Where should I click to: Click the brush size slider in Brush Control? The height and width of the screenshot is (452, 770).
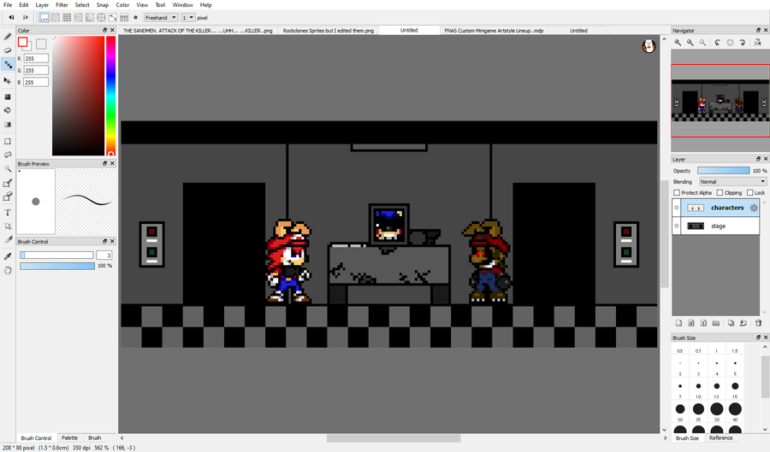[56, 255]
